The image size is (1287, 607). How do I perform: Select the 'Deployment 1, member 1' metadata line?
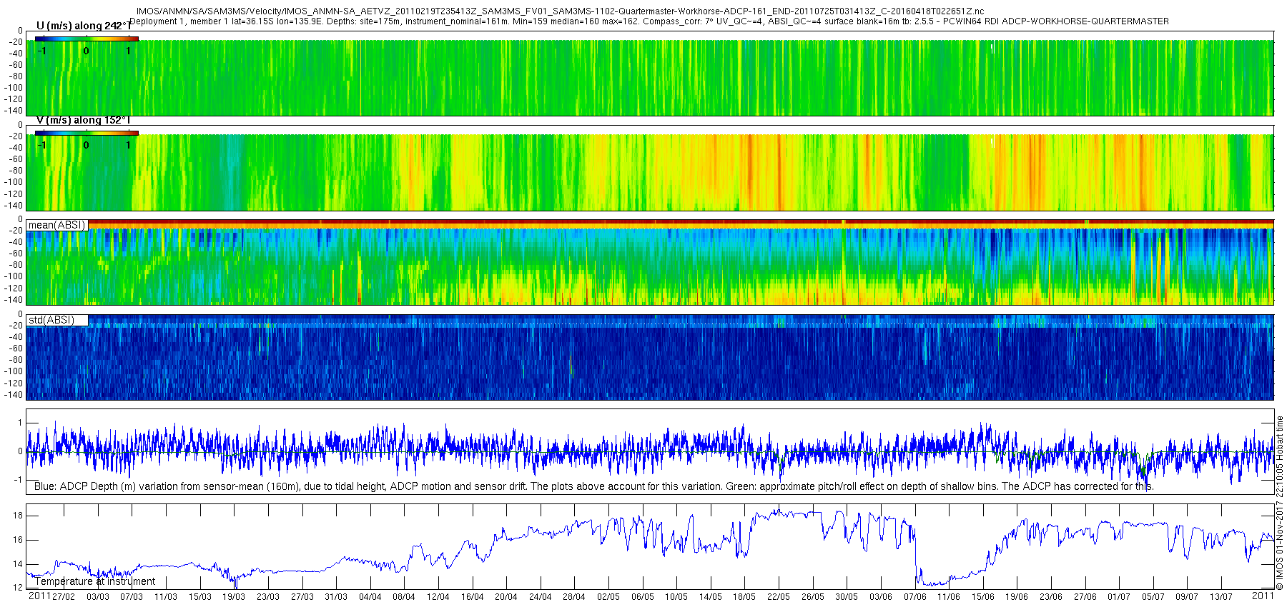point(649,21)
